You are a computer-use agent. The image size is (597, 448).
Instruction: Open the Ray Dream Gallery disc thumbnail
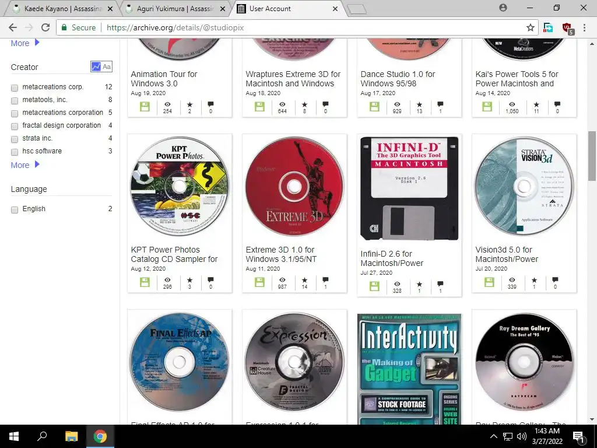point(524,362)
